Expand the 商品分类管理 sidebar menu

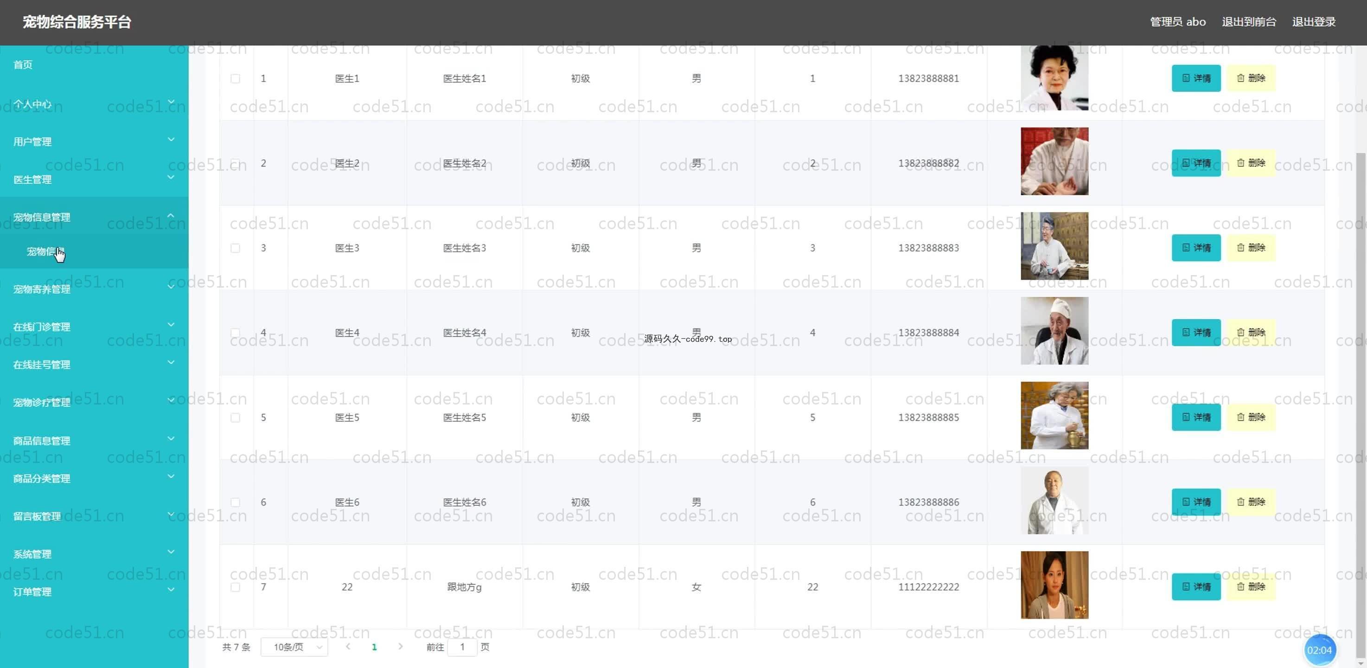click(x=94, y=478)
